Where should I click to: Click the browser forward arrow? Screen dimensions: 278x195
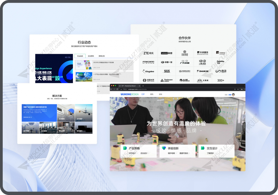point(114,89)
